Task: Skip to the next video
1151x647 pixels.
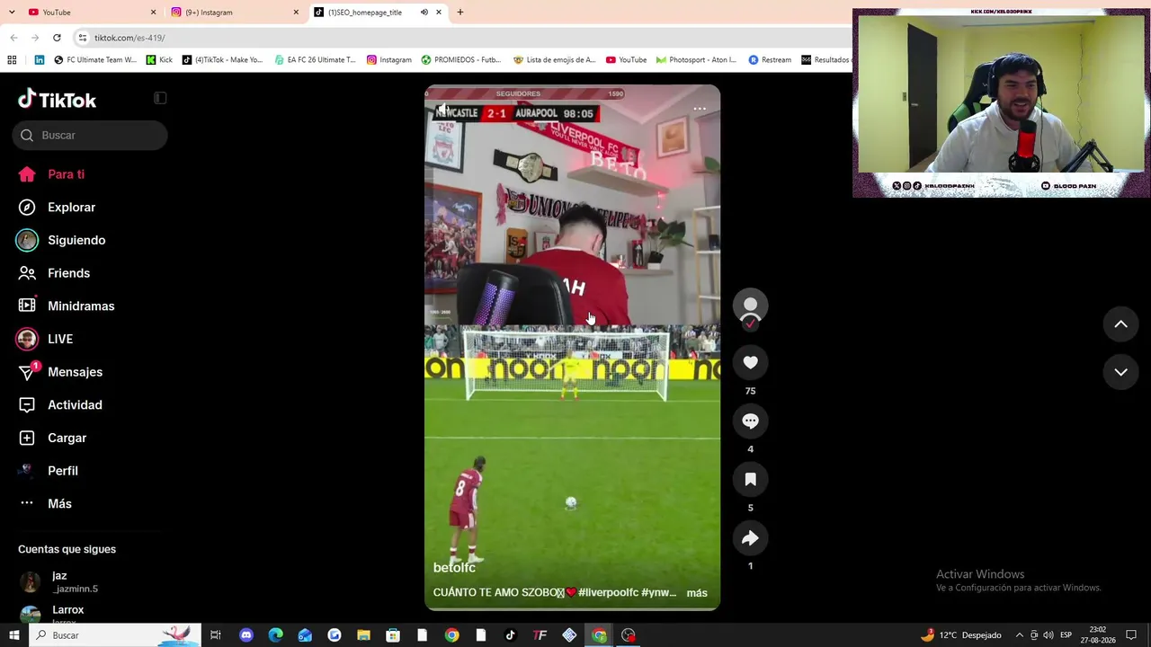Action: click(1120, 372)
